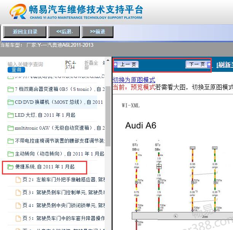Click document icon of 页 4

(x=18, y=206)
